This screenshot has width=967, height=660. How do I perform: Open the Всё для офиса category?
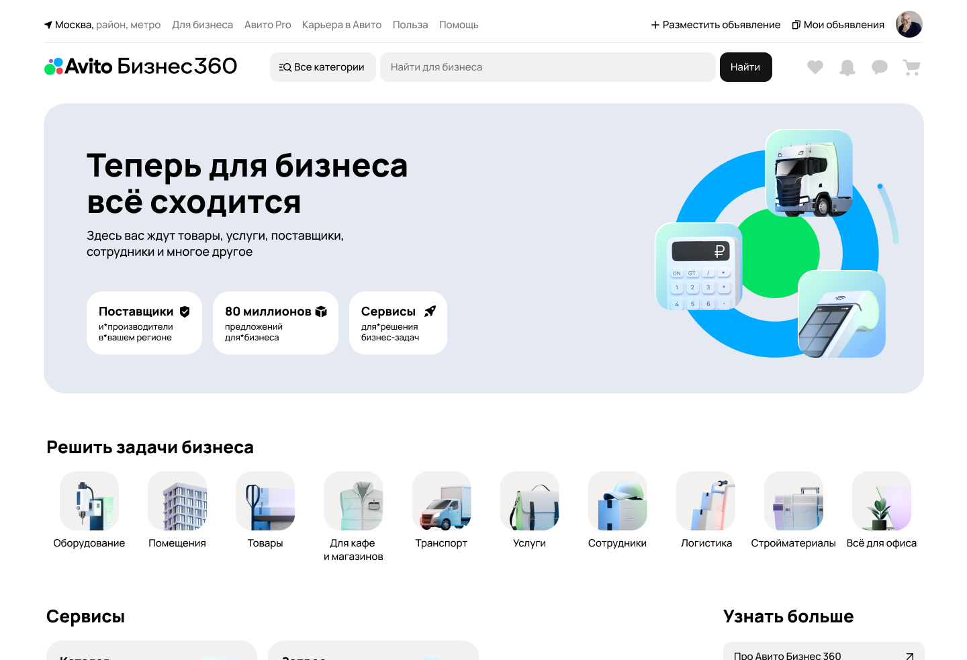pos(881,501)
